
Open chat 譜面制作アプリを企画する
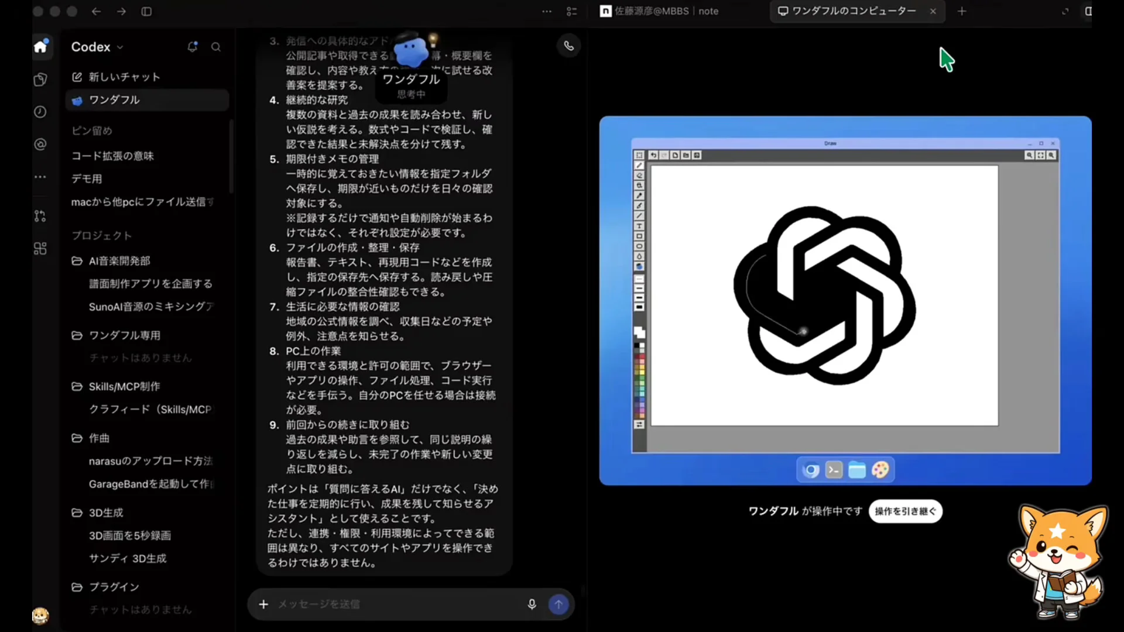pyautogui.click(x=150, y=284)
